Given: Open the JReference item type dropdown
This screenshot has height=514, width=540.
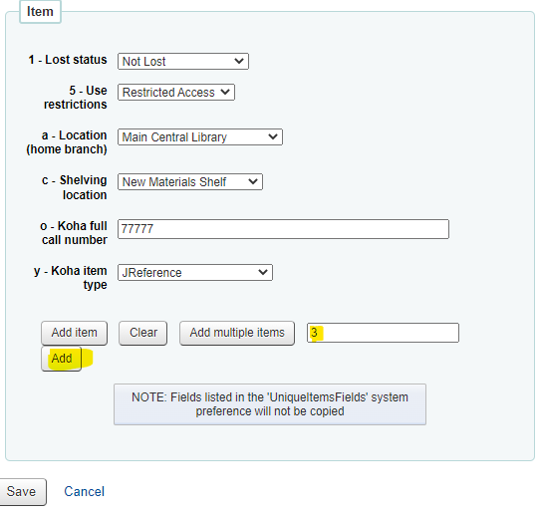Looking at the screenshot, I should [x=195, y=273].
